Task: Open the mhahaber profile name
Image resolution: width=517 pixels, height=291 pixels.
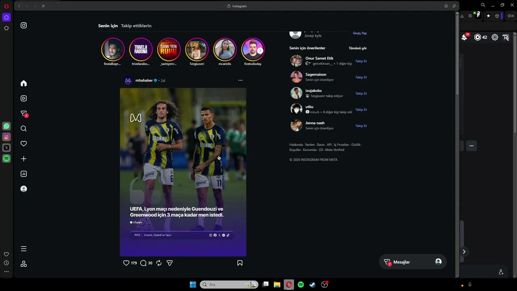Action: click(144, 80)
